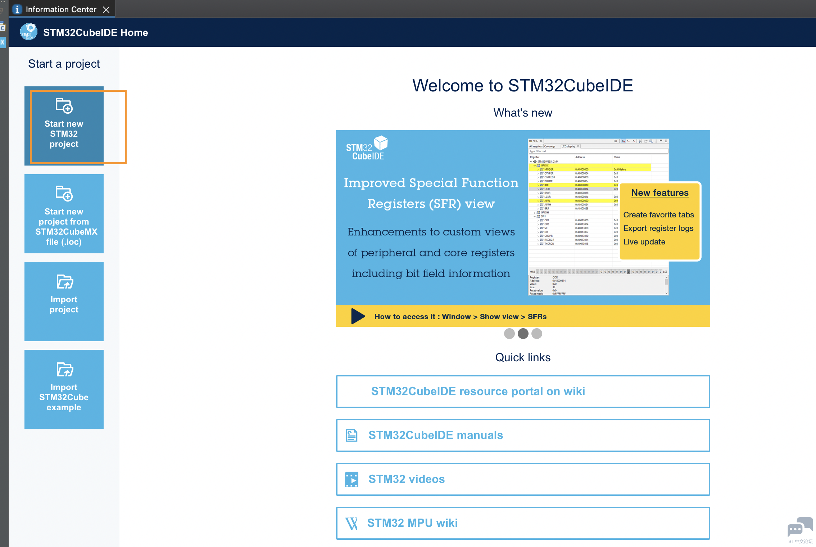816x547 pixels.
Task: Open the Import project tile
Action: click(64, 302)
